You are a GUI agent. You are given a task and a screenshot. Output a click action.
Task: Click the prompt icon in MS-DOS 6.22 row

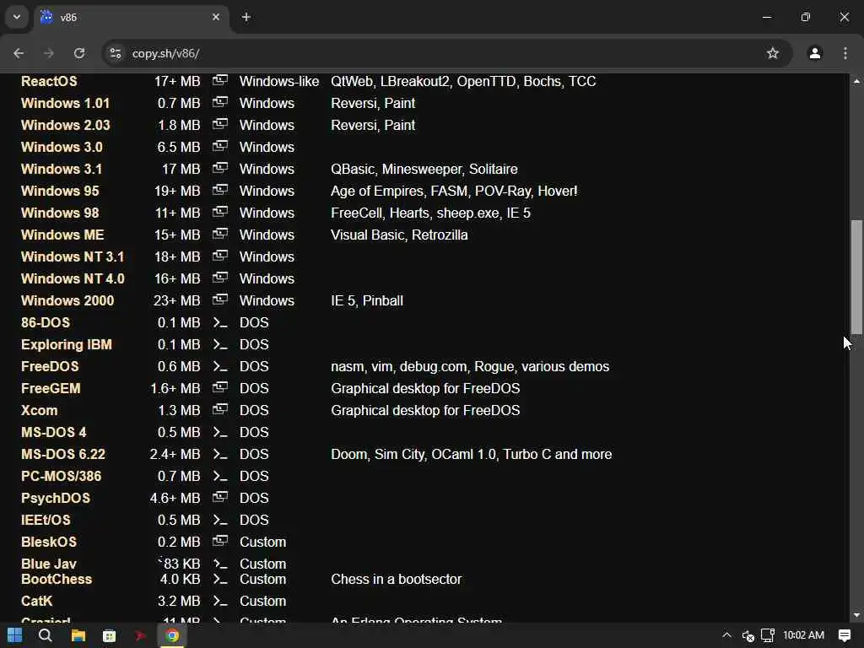point(220,455)
